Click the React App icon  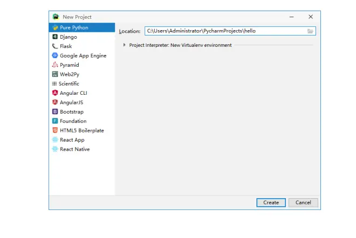(55, 139)
